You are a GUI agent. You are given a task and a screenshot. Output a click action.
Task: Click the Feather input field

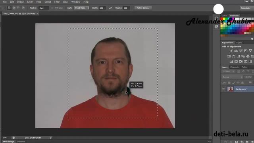44,8
